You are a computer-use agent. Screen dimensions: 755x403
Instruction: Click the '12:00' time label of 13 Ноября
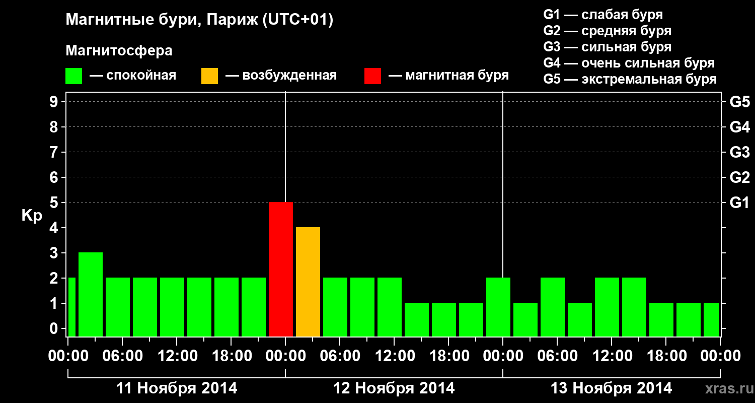(612, 356)
